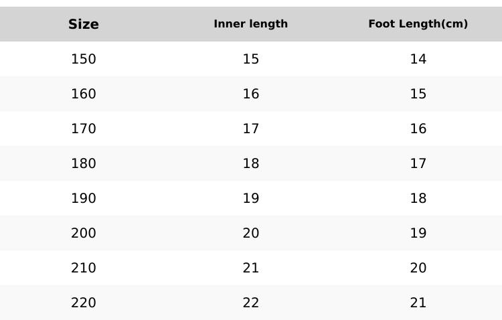Select the size 200 cell
502x320 pixels.
(x=84, y=233)
